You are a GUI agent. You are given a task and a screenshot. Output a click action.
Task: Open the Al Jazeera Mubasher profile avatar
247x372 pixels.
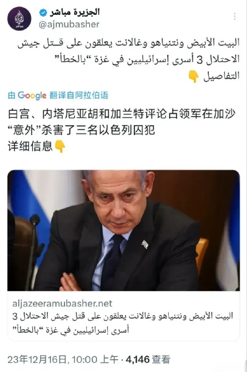[x=19, y=19]
